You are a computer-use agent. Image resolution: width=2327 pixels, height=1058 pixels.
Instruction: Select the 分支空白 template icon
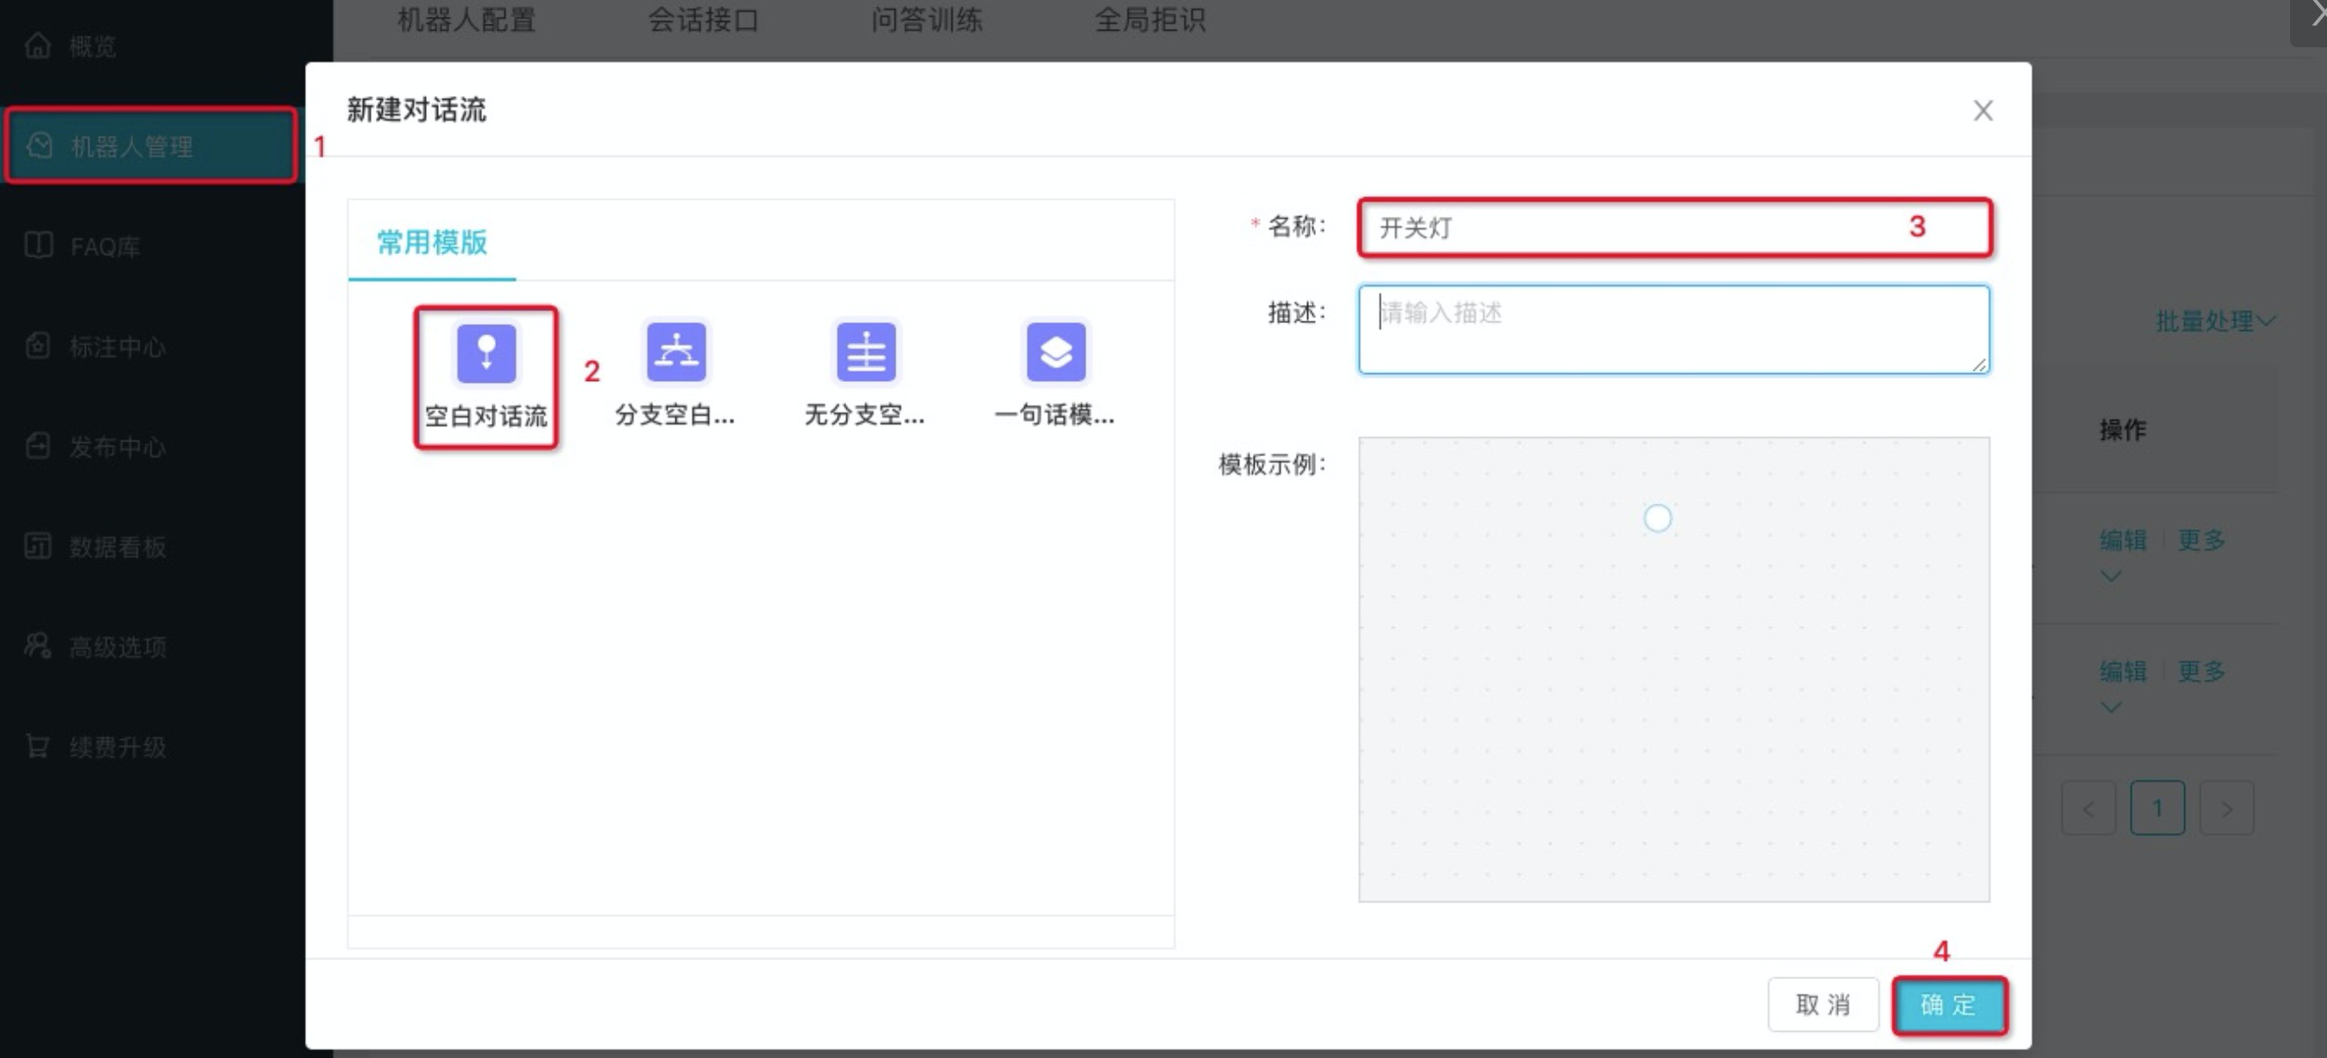(675, 352)
